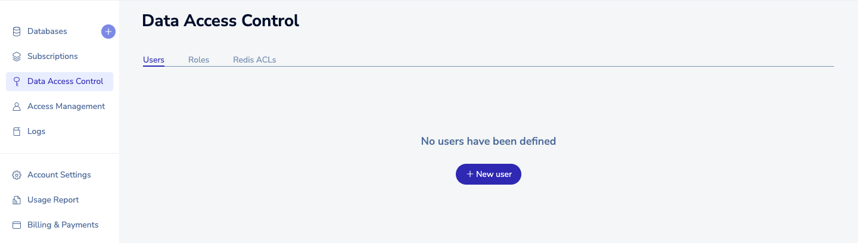This screenshot has width=858, height=243.
Task: Click the Logs icon in sidebar
Action: click(x=17, y=132)
